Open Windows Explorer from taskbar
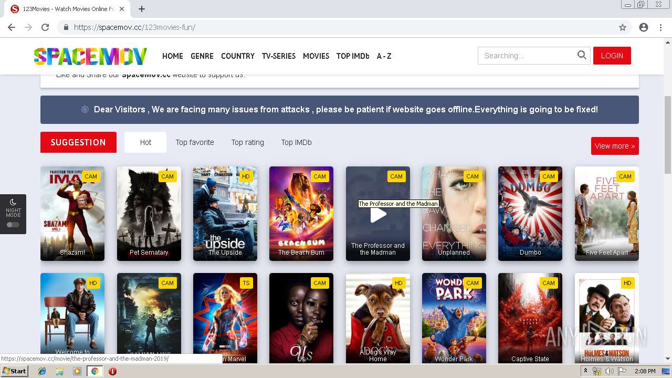672x378 pixels. click(59, 371)
